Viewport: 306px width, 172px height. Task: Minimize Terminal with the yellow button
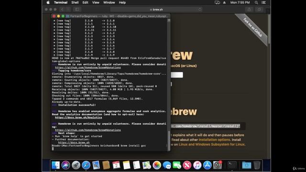(x=58, y=16)
